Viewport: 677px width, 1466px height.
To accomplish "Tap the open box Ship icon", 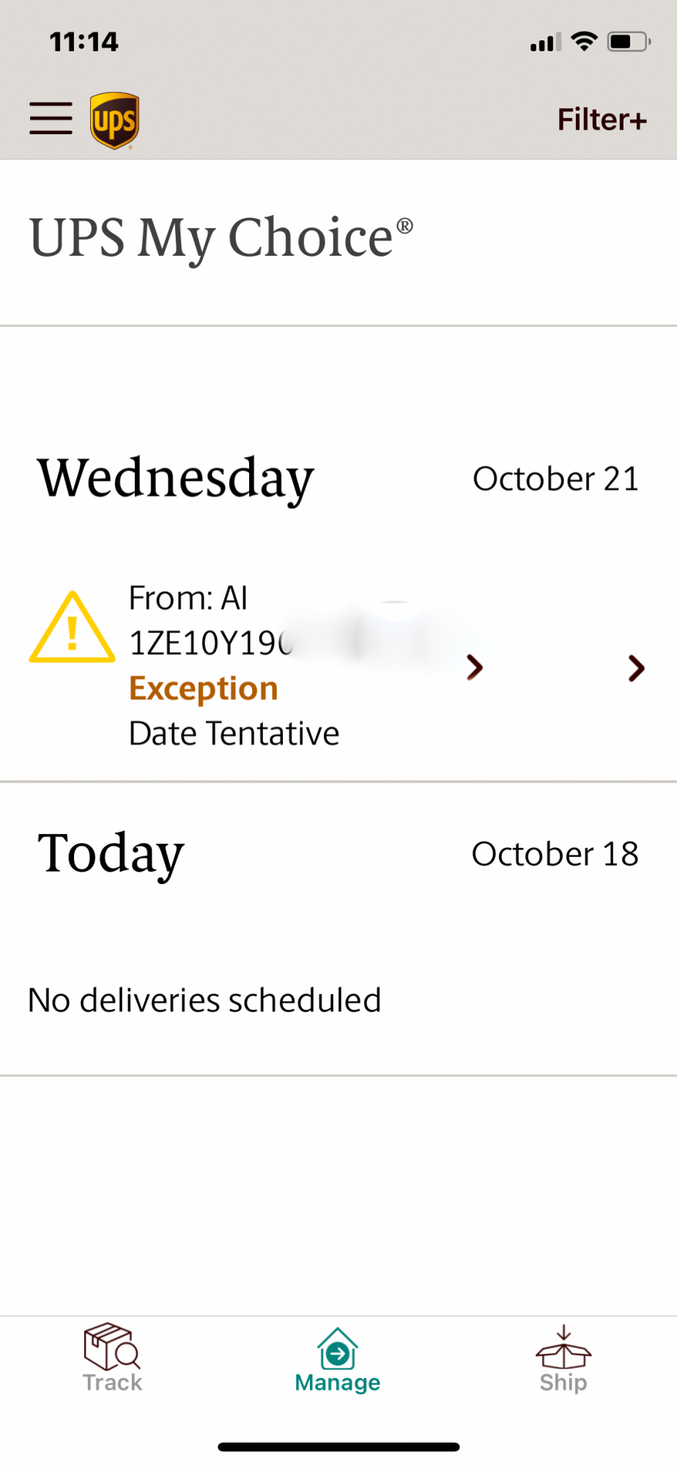I will pos(563,1347).
